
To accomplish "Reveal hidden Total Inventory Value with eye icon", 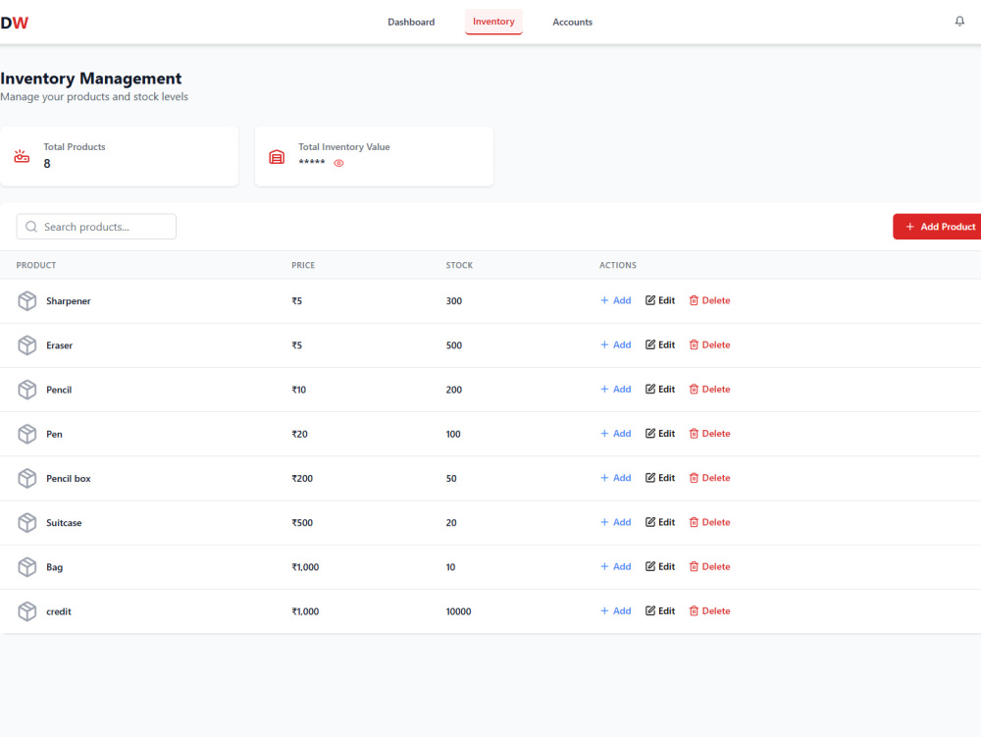I will click(338, 163).
